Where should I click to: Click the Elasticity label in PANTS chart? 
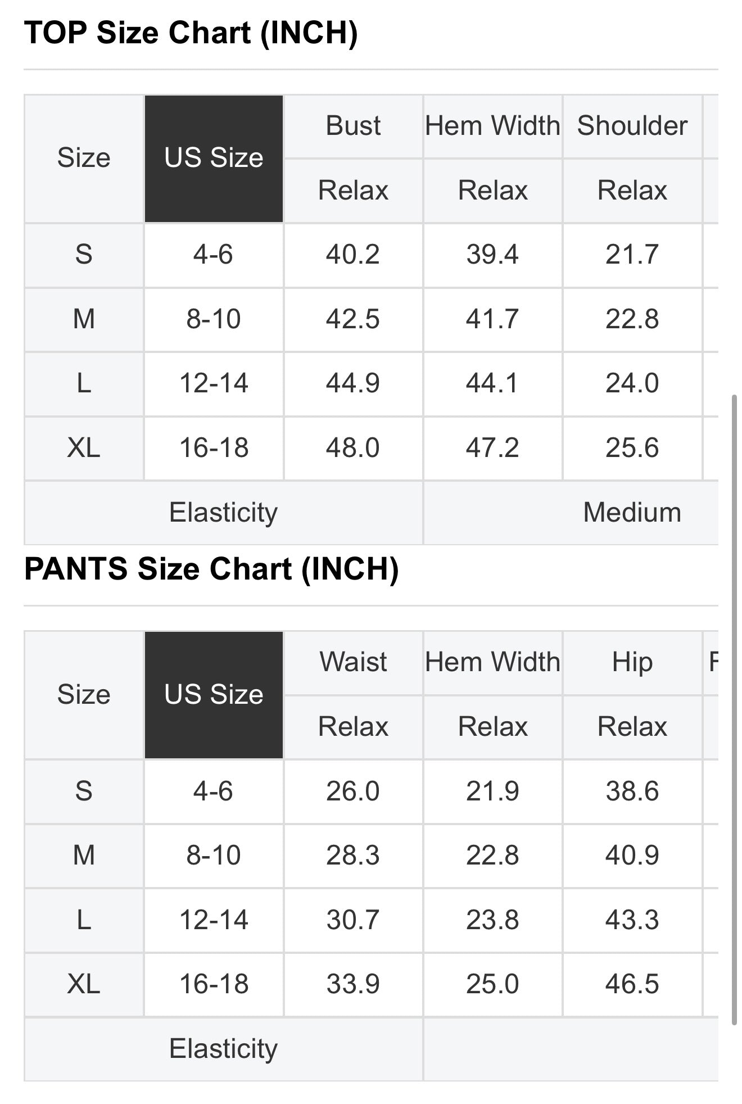pos(224,1049)
